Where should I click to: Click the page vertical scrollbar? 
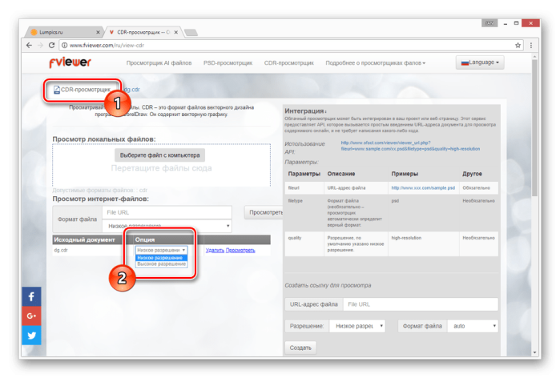click(x=534, y=205)
